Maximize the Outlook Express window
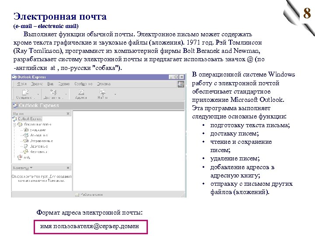Image resolution: width=315 pixels, height=236 pixels. pyautogui.click(x=176, y=77)
